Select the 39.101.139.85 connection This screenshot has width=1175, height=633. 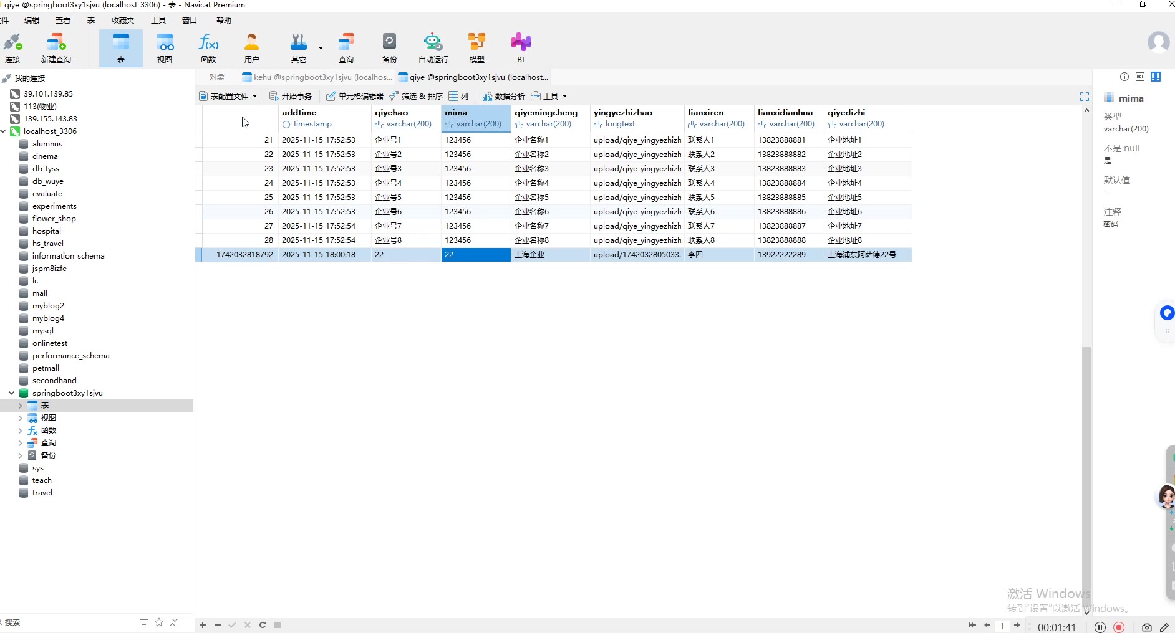coord(48,94)
